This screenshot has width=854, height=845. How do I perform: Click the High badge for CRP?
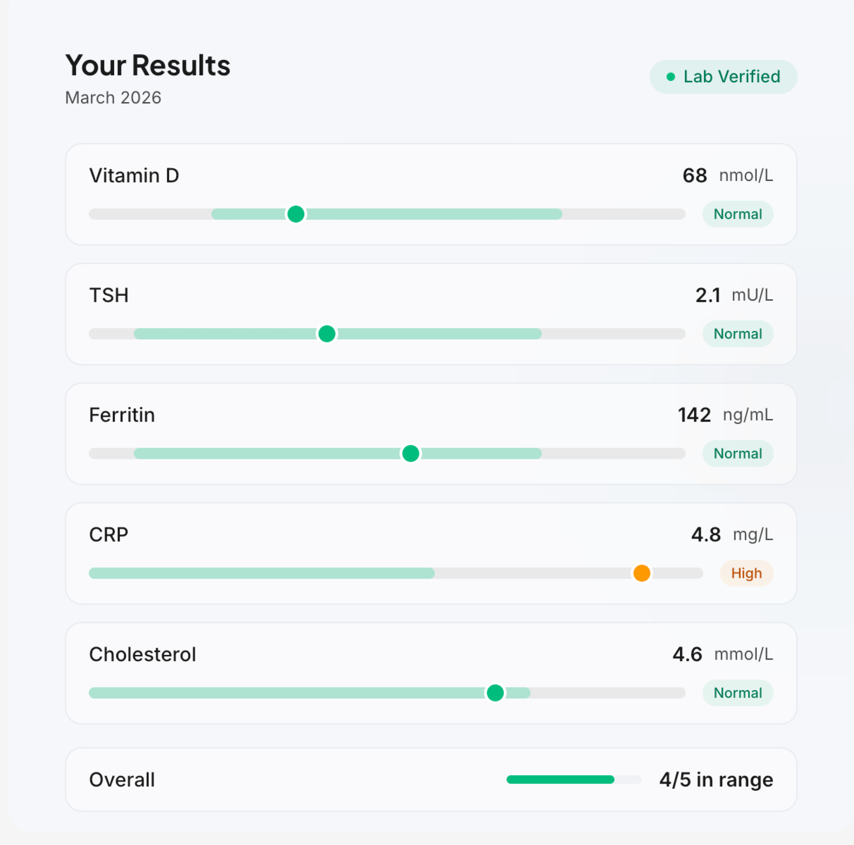(746, 573)
